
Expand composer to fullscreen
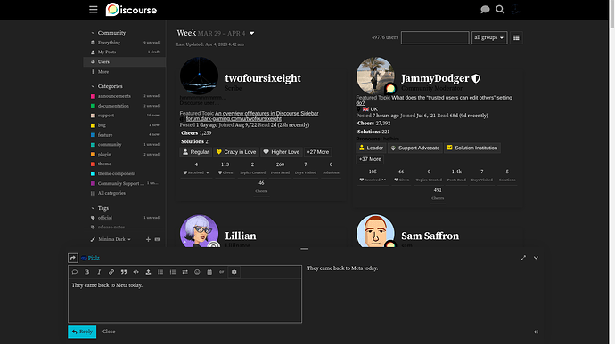point(523,258)
